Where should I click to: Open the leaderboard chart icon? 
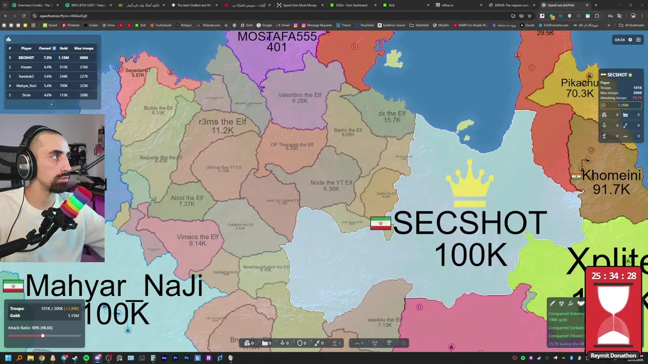pos(8,39)
